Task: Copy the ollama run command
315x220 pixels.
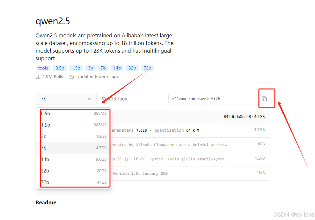Action: coord(264,99)
